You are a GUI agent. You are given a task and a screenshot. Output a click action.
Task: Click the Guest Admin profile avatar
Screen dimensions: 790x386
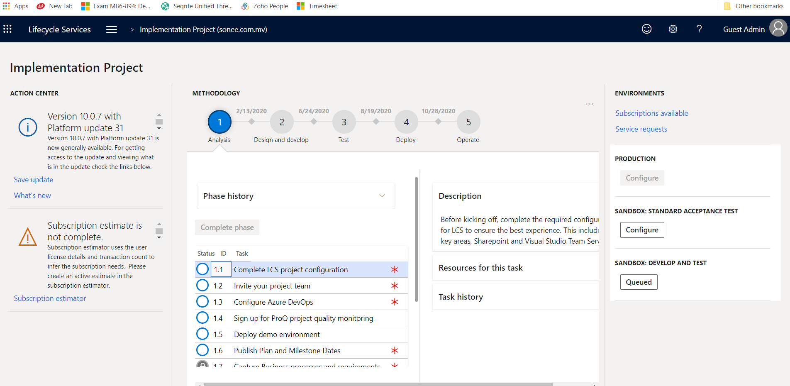(x=778, y=28)
